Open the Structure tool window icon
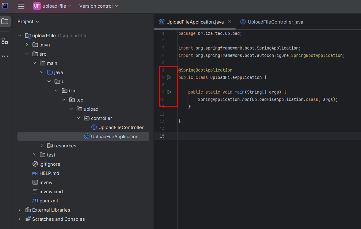This screenshot has height=229, width=361. 5,41
